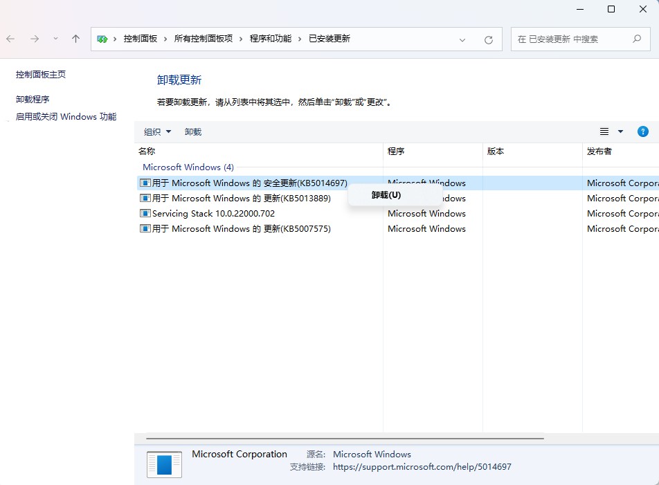The height and width of the screenshot is (485, 659).
Task: Refresh the installed updates list
Action: [489, 40]
